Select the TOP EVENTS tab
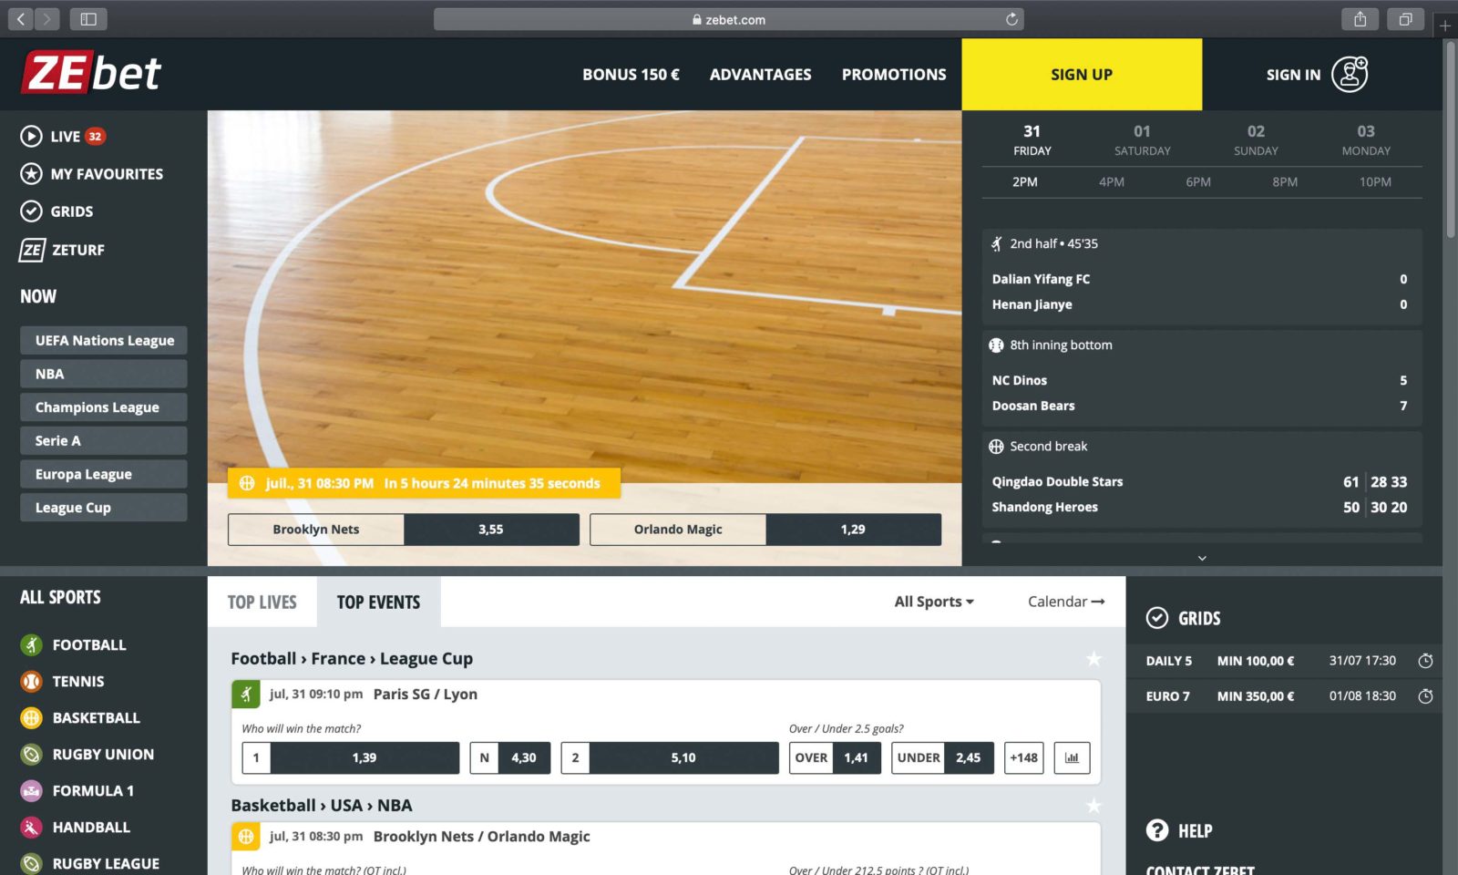Image resolution: width=1458 pixels, height=875 pixels. (378, 602)
